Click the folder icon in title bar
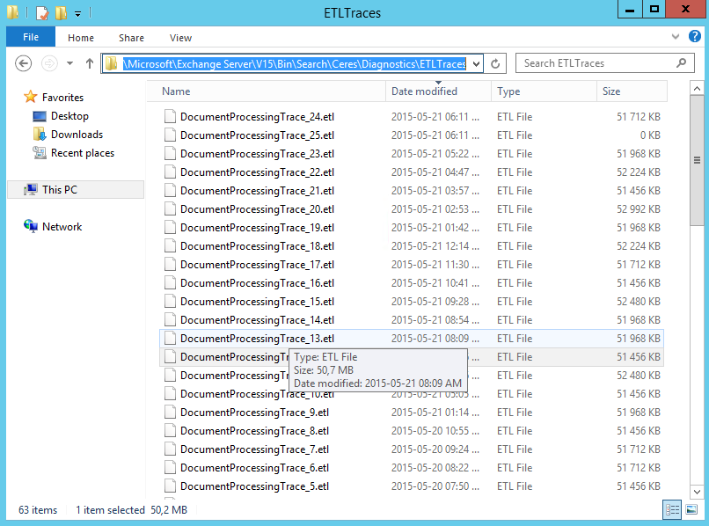 click(12, 12)
